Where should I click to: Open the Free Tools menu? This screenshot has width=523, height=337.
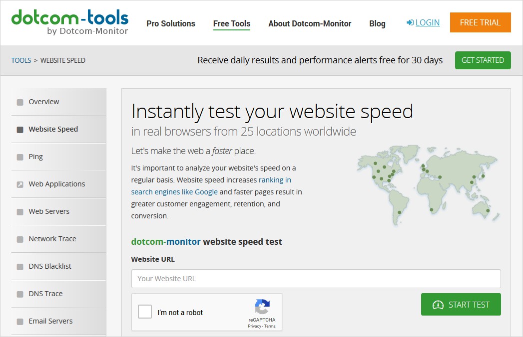232,23
